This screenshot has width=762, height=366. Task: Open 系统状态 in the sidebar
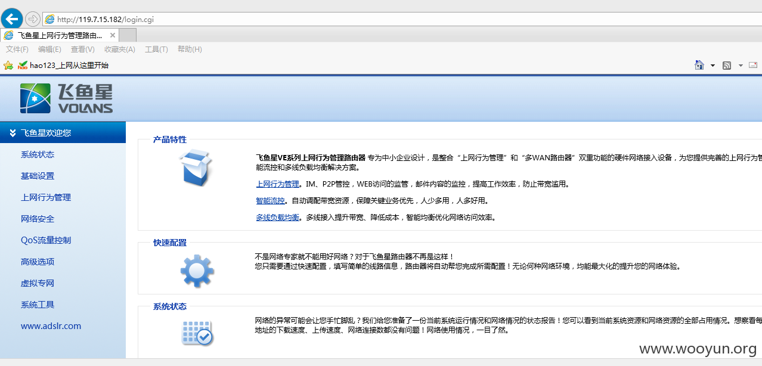(38, 154)
